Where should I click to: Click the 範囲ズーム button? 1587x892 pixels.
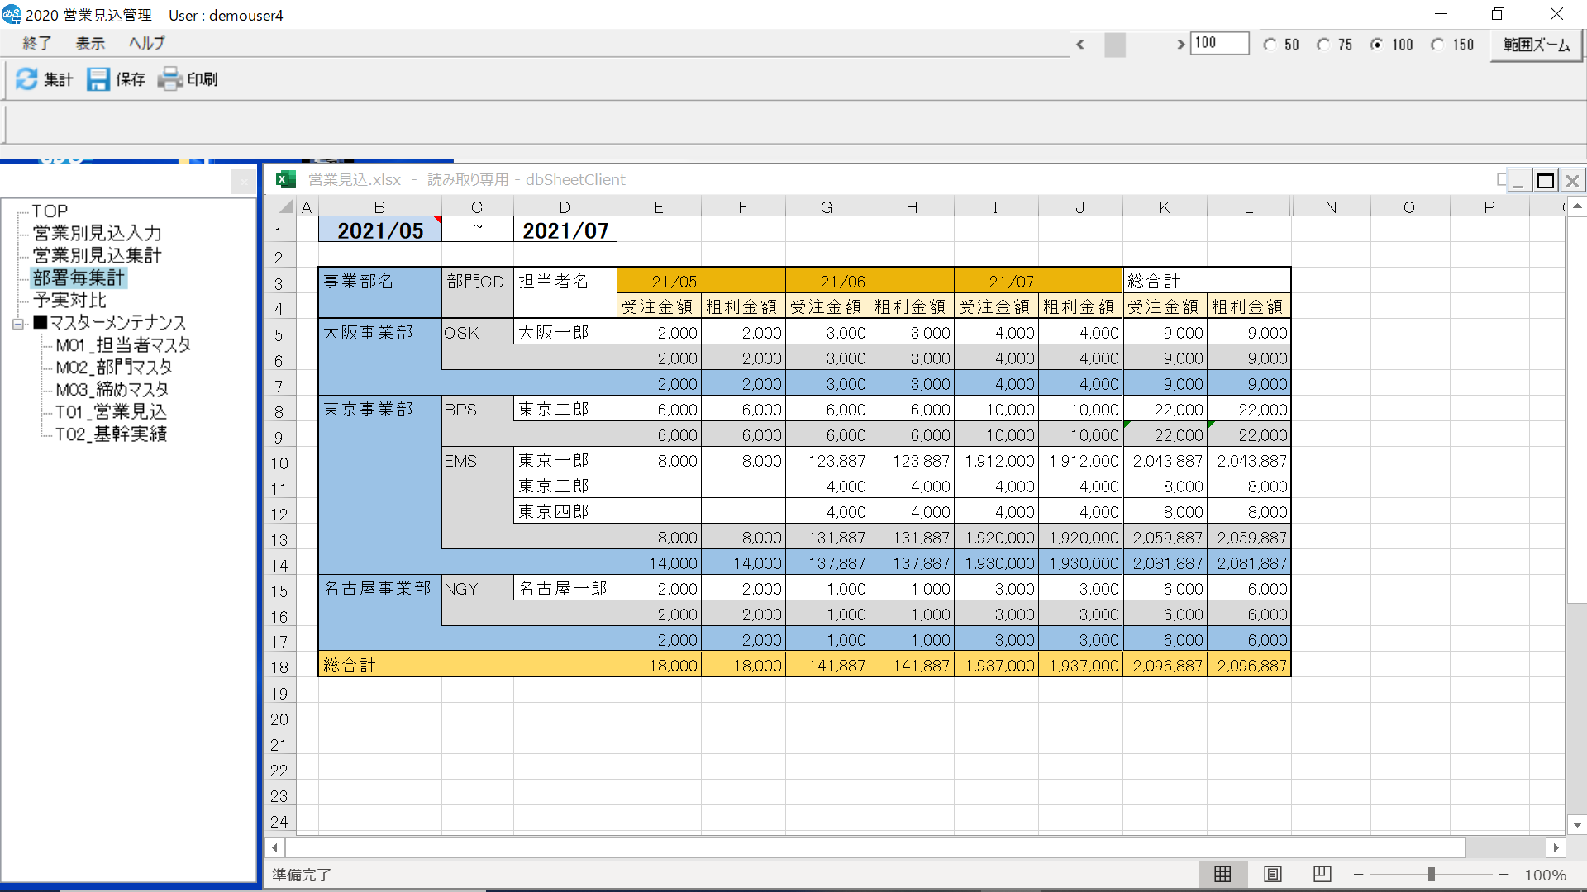point(1536,45)
